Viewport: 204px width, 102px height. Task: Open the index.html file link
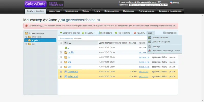coord(73,76)
